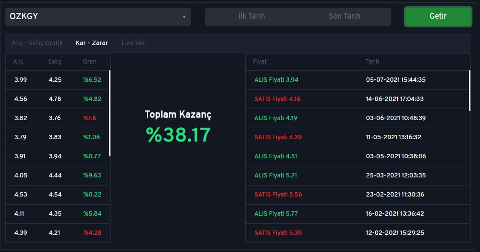Open the OZKGY stock dropdown arrow
Viewport: 480px width, 252px height.
click(x=184, y=17)
